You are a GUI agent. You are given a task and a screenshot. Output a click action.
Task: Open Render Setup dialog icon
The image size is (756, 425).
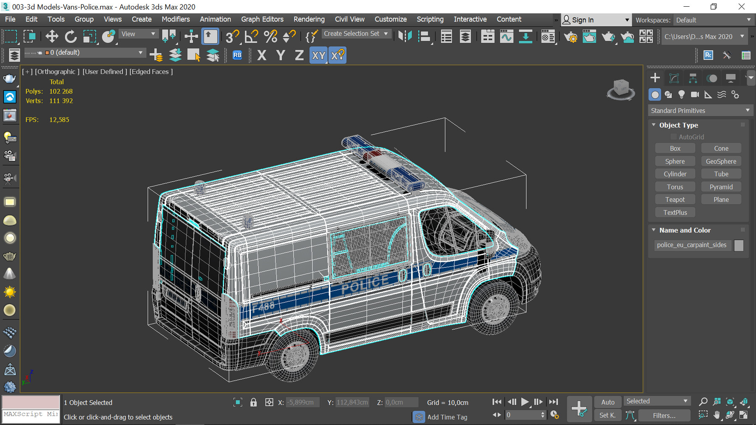pos(571,37)
